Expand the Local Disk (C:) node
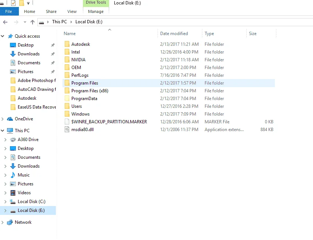This screenshot has width=313, height=240. pos(6,202)
